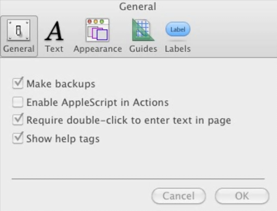Viewport: 277px width, 211px height.
Task: Uncheck the Make backups checkbox
Action: pyautogui.click(x=18, y=84)
